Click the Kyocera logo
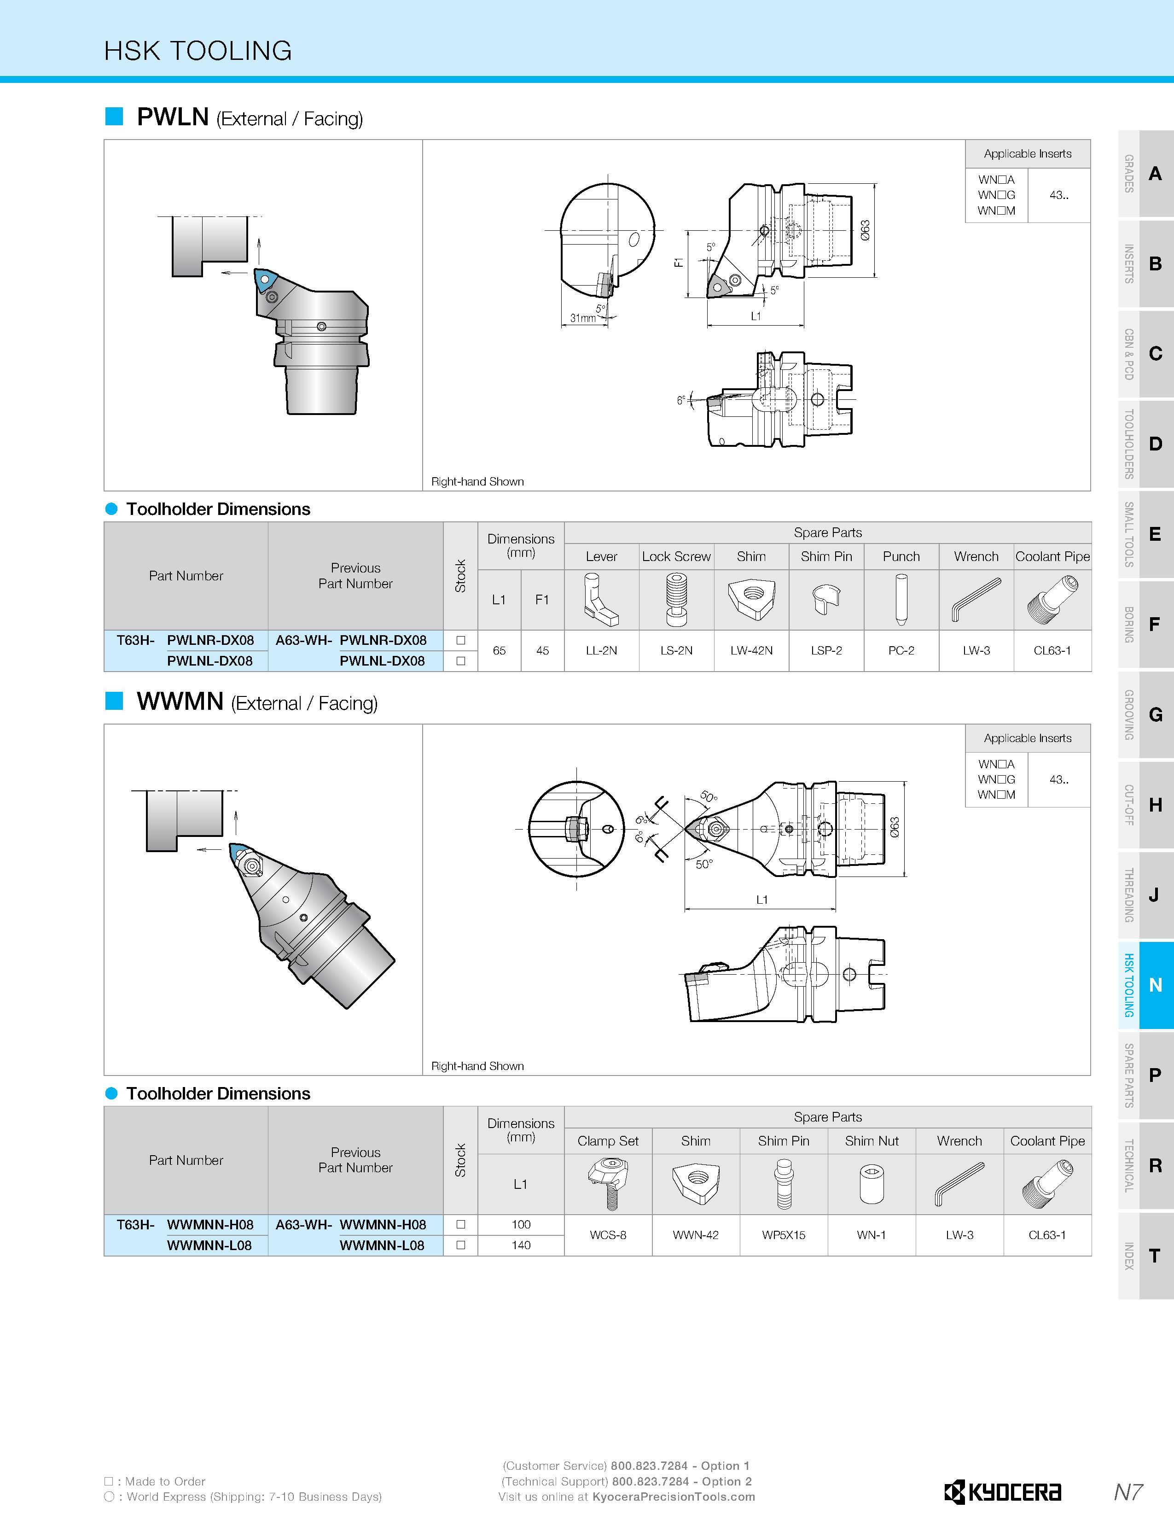 1002,1492
